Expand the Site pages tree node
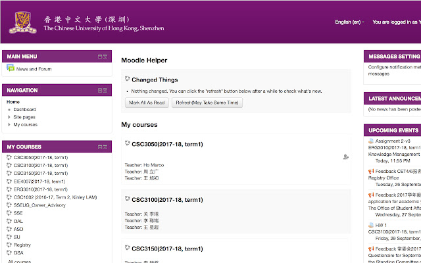This screenshot has width=421, height=263. [x=9, y=117]
